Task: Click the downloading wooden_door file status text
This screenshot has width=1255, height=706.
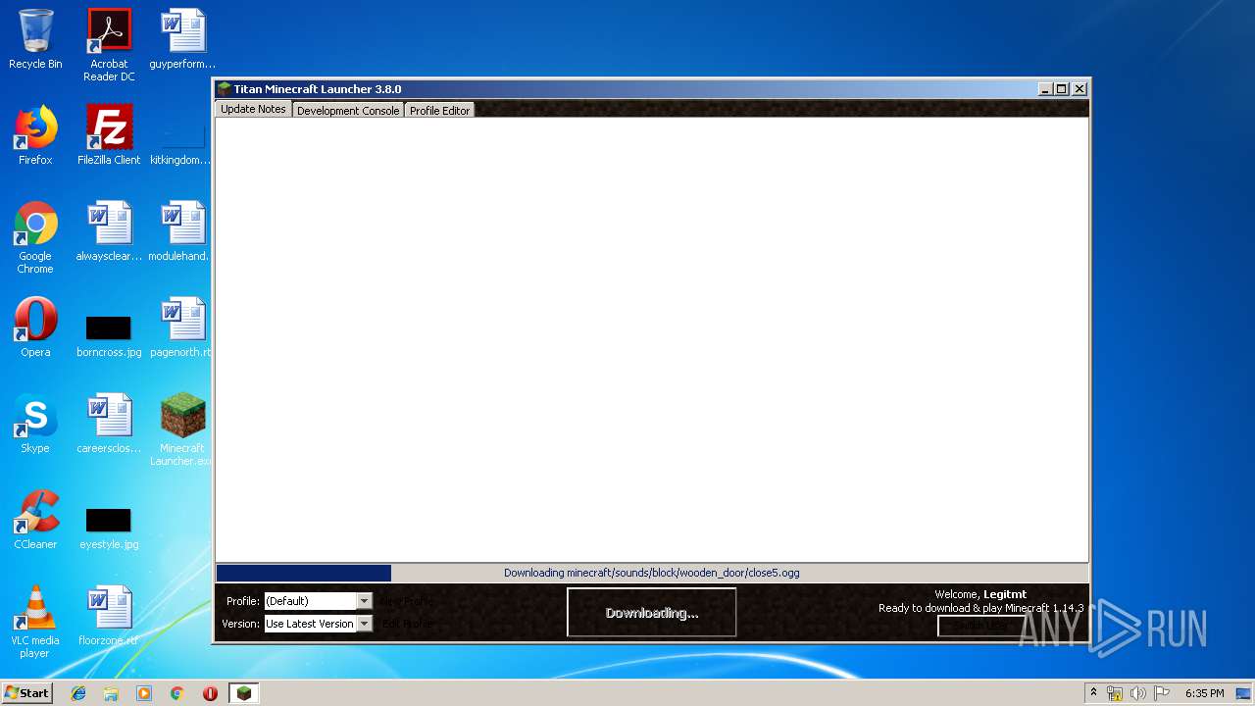Action: tap(651, 573)
